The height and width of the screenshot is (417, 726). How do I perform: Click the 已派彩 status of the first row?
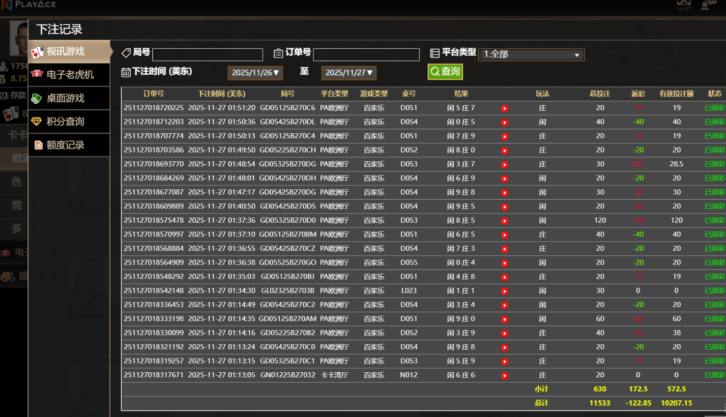714,108
